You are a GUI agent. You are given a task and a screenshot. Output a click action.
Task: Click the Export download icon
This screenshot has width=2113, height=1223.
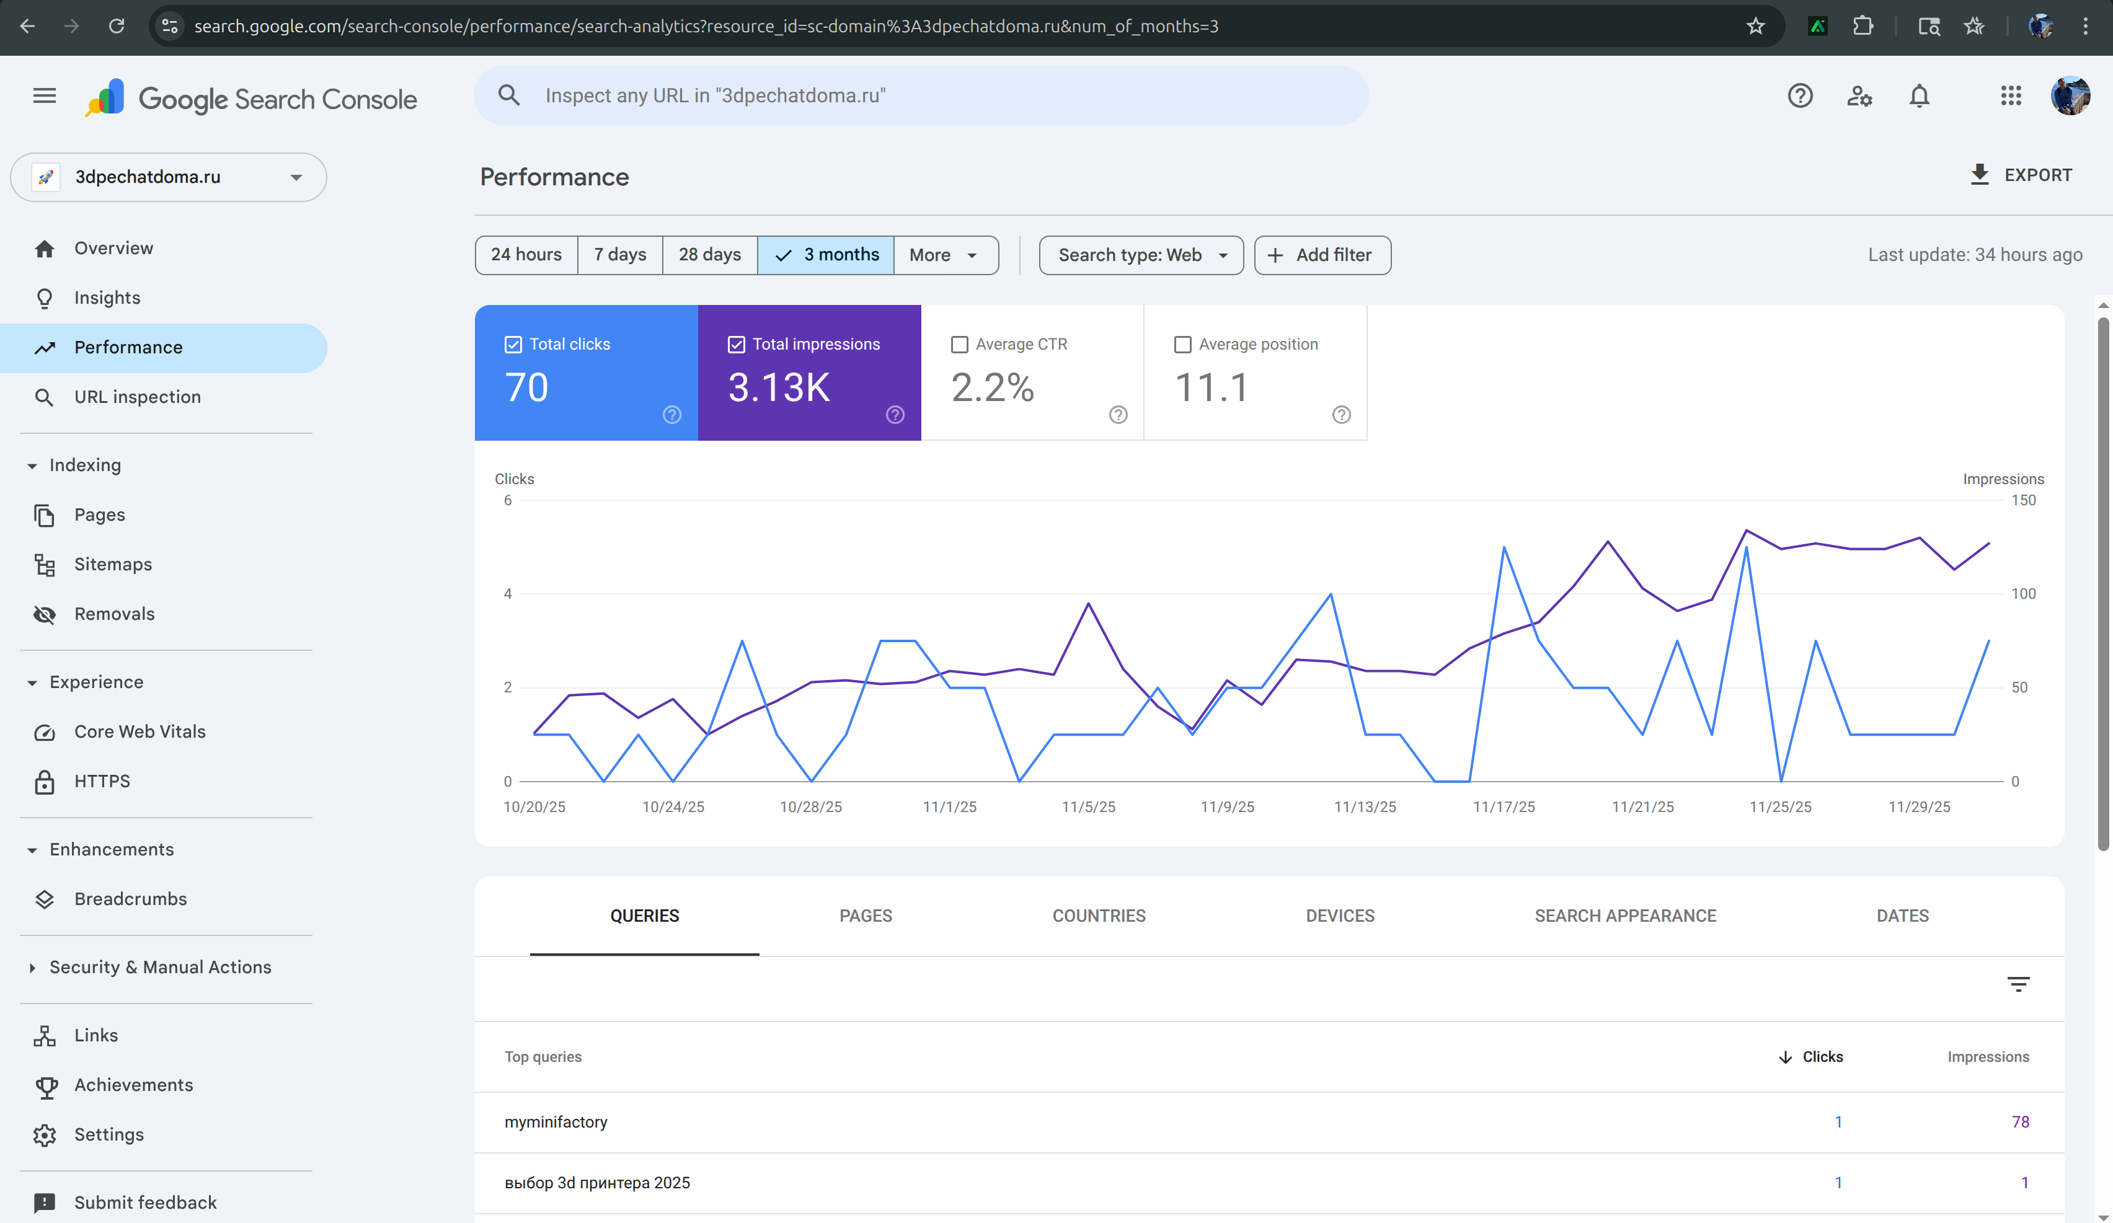point(1979,174)
